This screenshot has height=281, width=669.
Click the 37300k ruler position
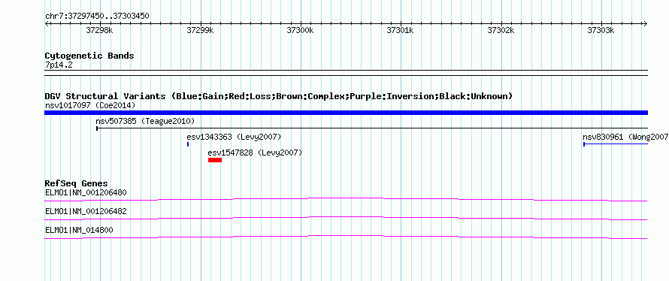pos(301,30)
